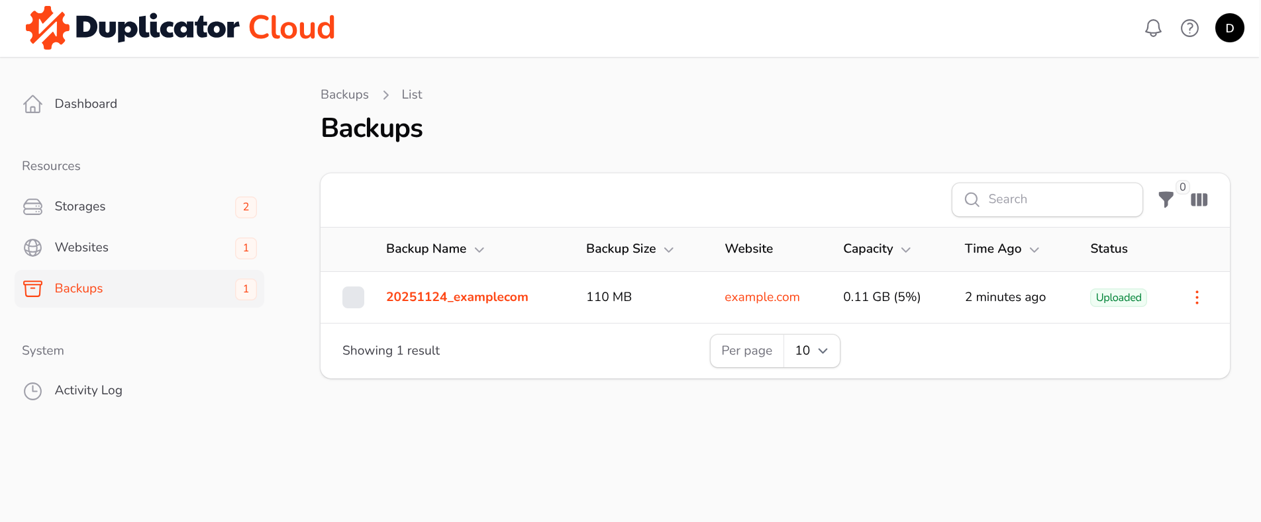Follow the example.com website link
The width and height of the screenshot is (1261, 522).
tap(762, 297)
